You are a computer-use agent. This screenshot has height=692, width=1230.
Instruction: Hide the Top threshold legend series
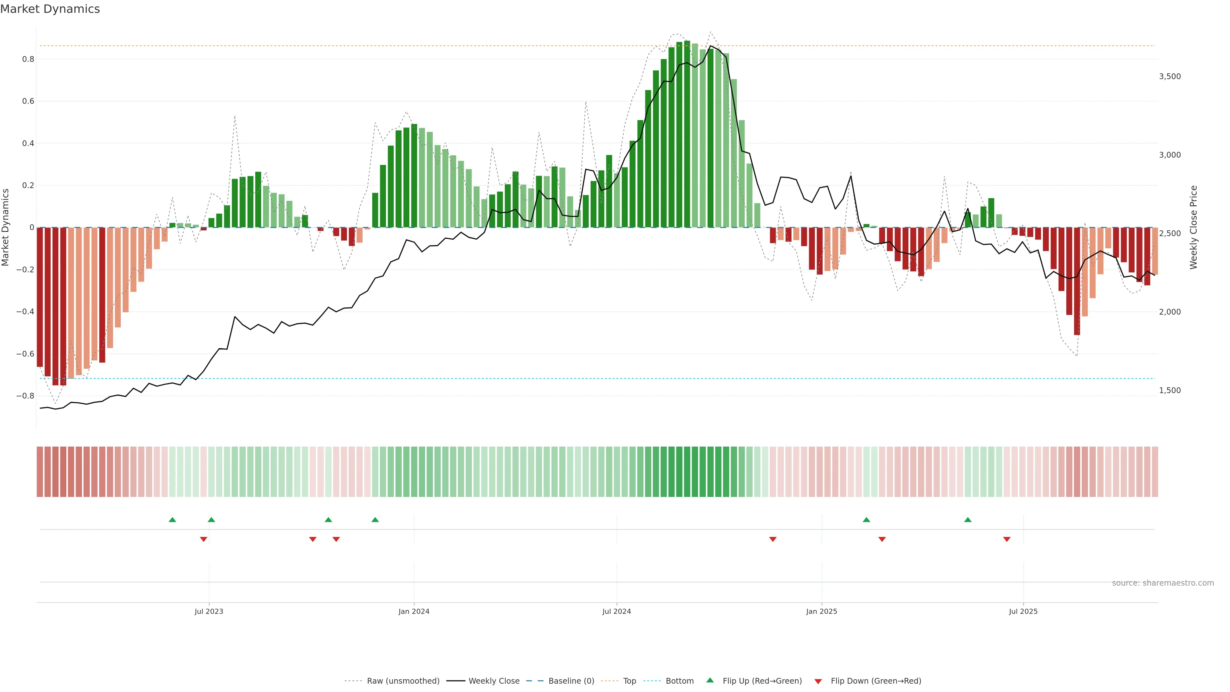pyautogui.click(x=629, y=681)
